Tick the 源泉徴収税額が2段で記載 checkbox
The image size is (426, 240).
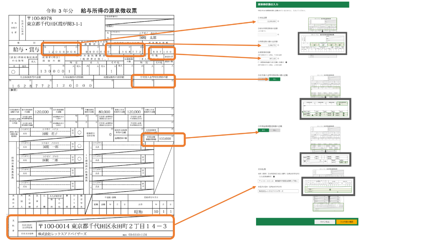coord(259,62)
